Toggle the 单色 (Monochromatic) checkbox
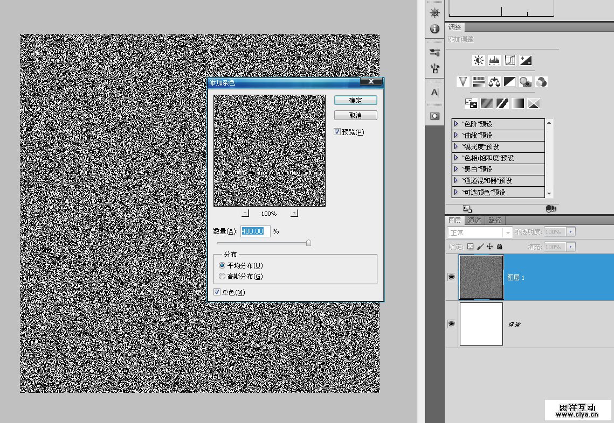Viewport: 614px width, 423px height. point(217,292)
